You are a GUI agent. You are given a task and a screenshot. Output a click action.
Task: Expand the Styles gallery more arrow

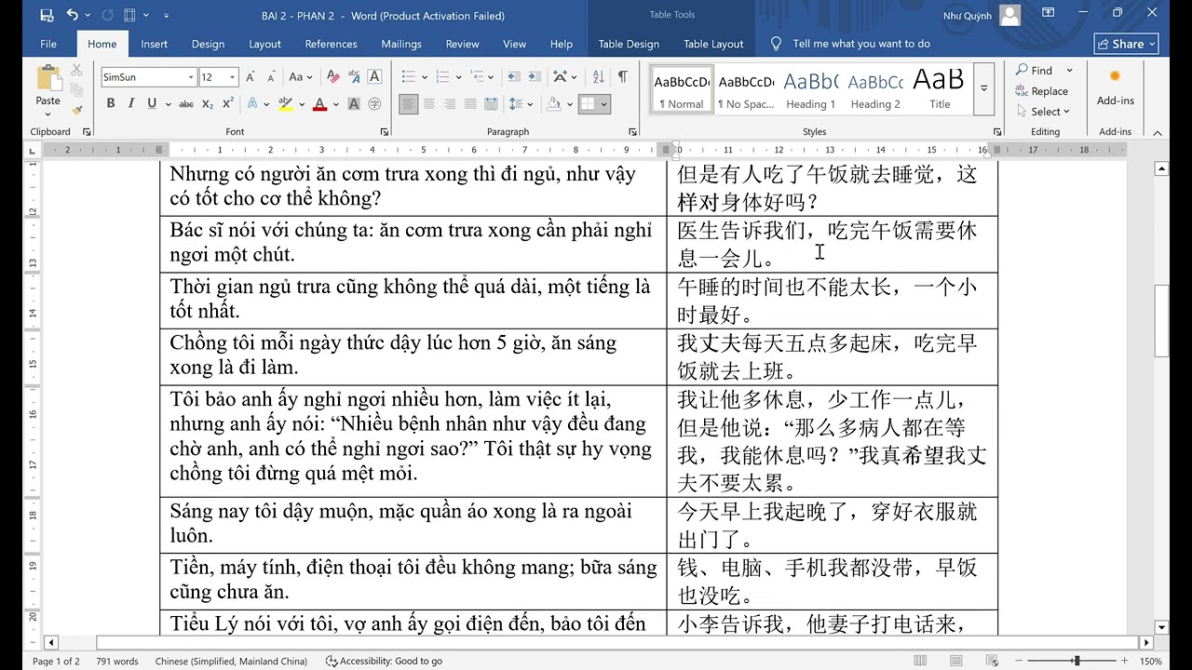984,88
